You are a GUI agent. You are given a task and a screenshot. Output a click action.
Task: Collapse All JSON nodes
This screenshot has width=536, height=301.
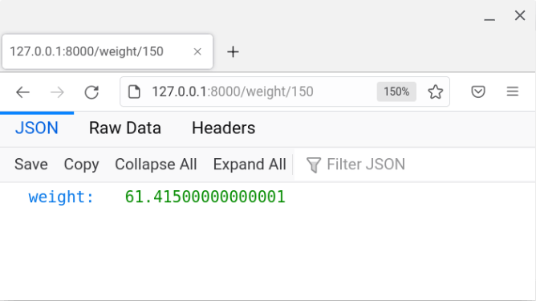(156, 165)
